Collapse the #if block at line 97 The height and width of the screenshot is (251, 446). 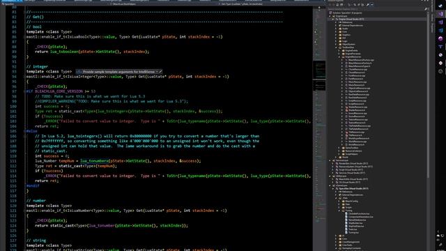click(25, 91)
